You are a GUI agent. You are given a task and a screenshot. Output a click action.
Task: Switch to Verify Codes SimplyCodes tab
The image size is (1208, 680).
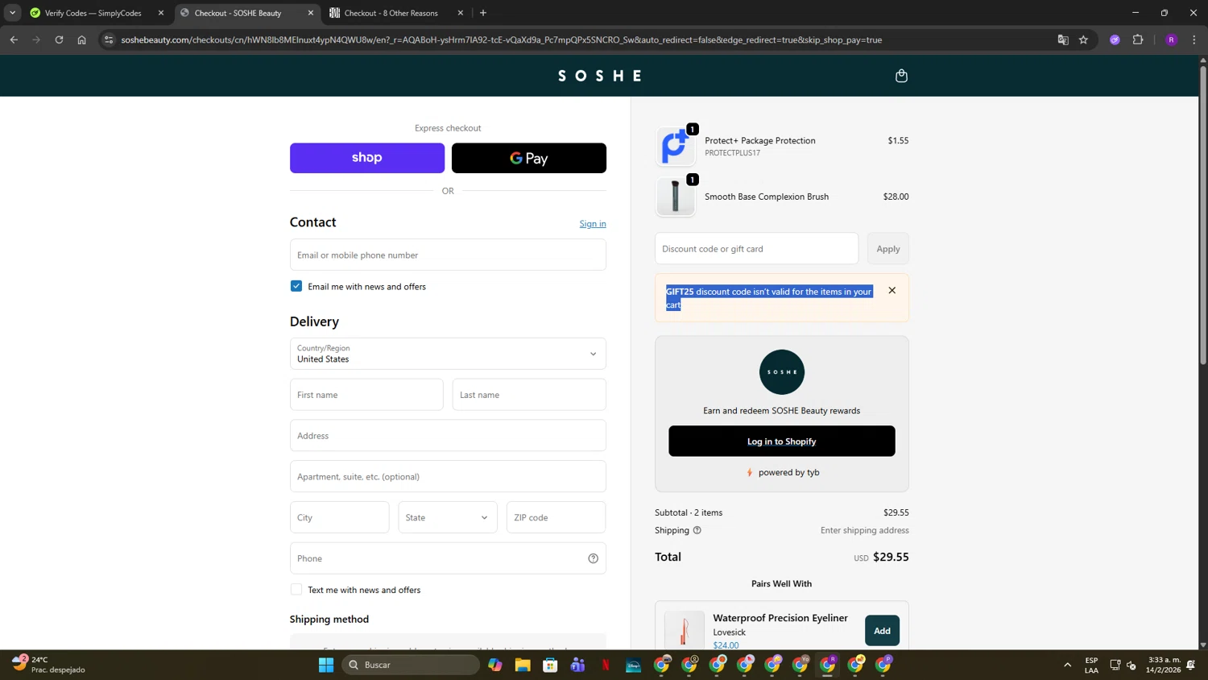[93, 13]
